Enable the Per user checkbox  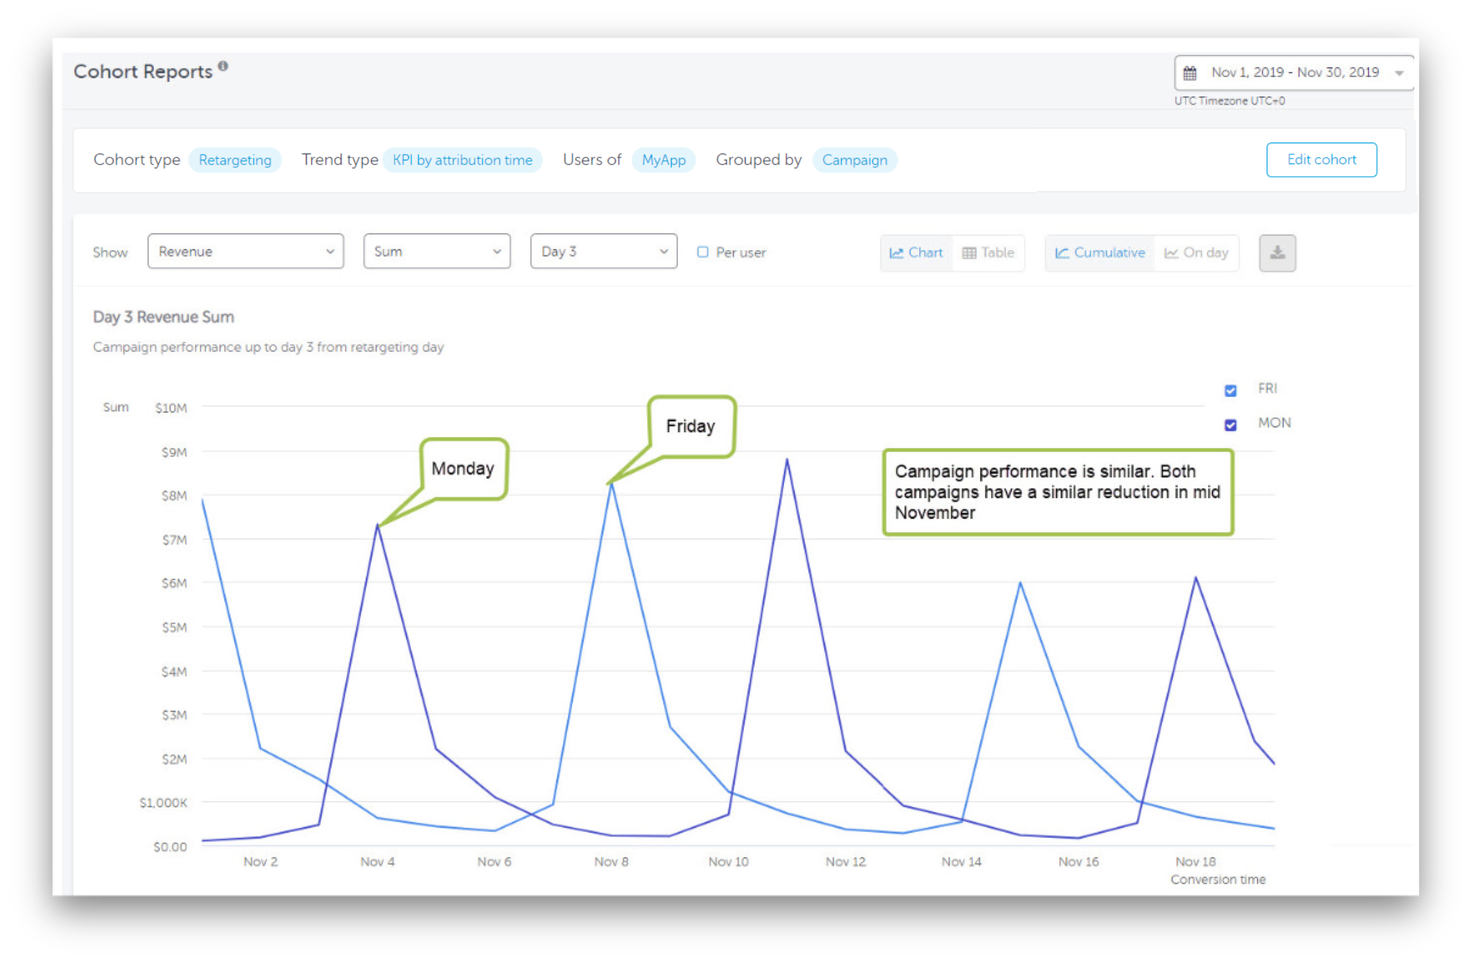click(x=703, y=252)
